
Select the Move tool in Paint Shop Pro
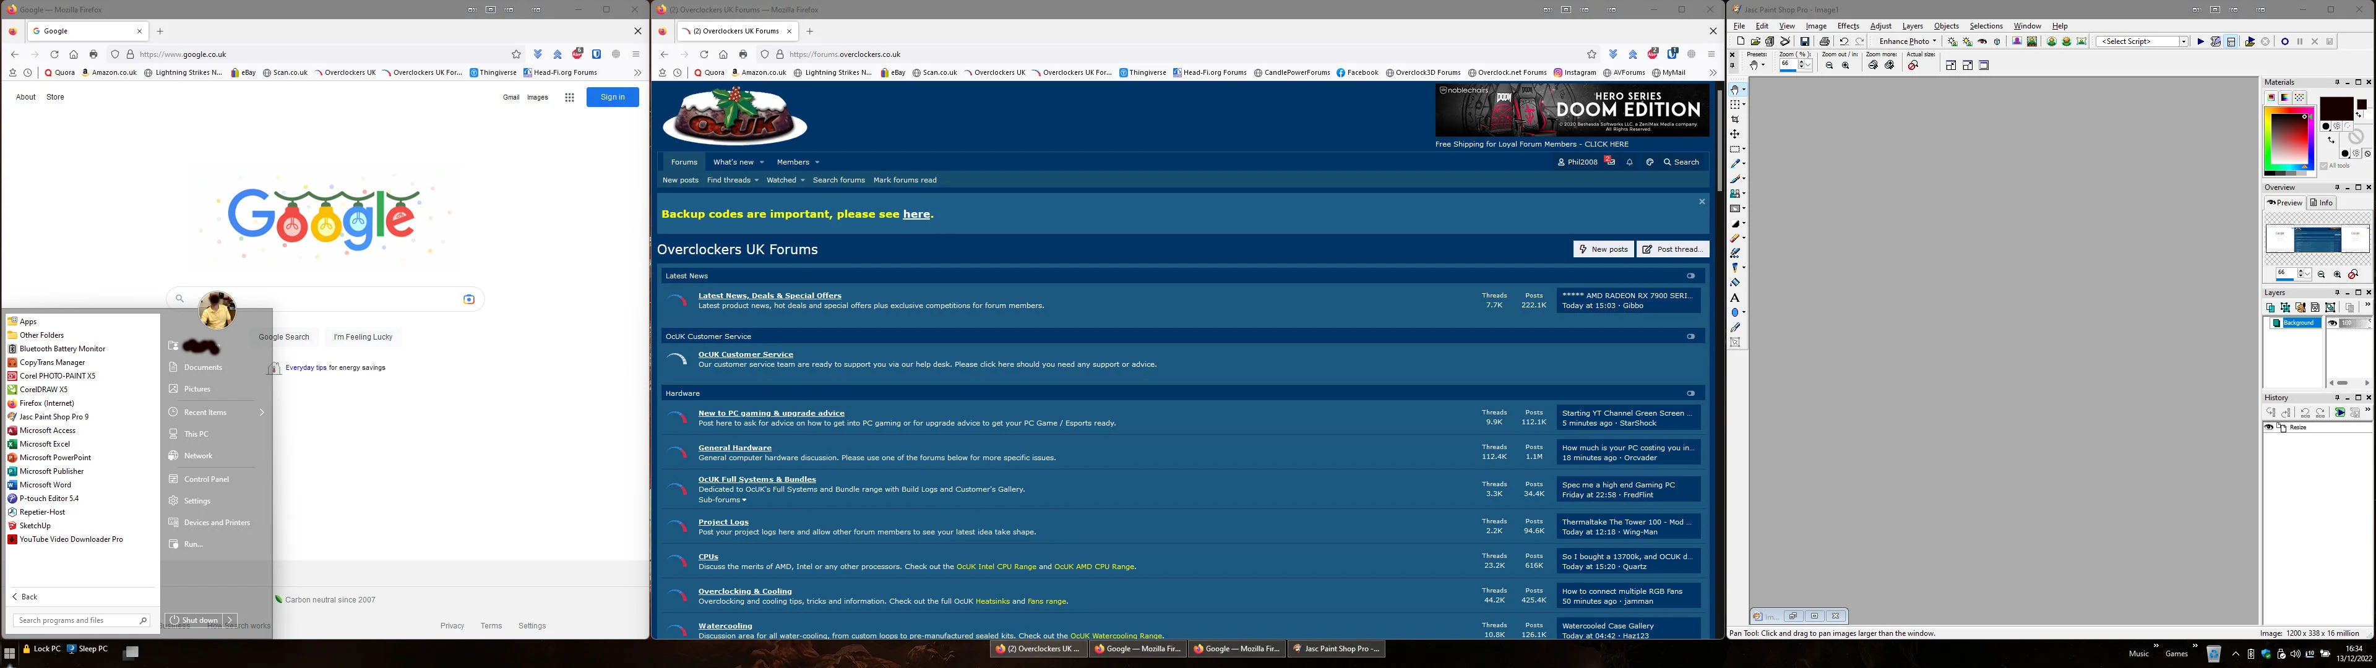(1735, 134)
